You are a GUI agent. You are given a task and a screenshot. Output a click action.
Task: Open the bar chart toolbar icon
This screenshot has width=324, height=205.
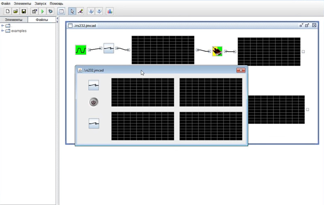pos(110,11)
